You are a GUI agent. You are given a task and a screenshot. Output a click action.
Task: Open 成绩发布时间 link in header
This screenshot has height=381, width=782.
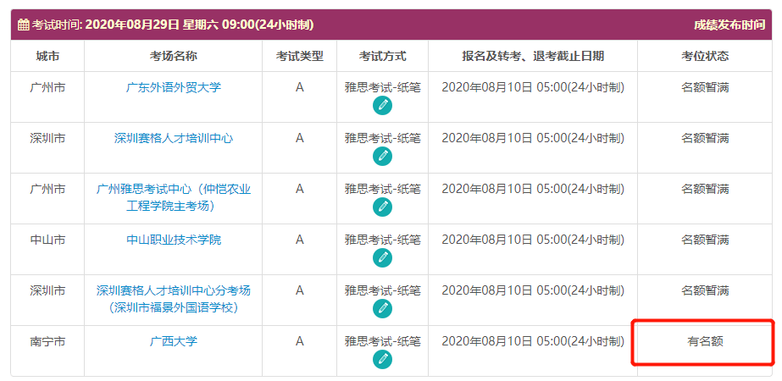(729, 25)
